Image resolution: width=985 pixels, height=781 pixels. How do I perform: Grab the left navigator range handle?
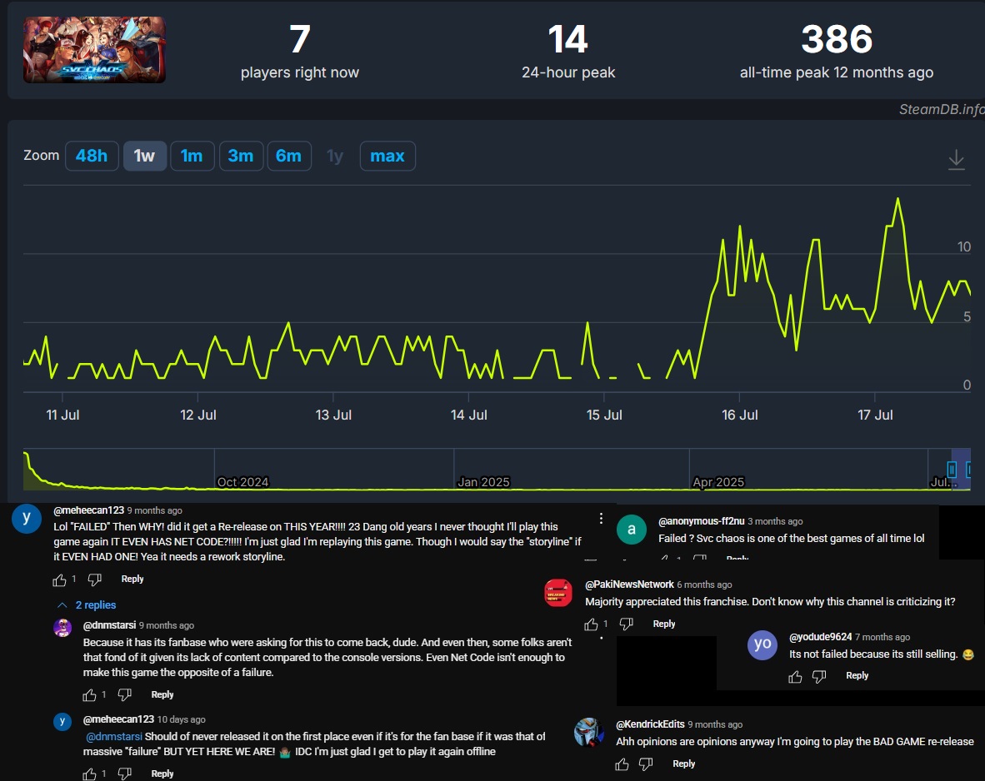pyautogui.click(x=952, y=469)
